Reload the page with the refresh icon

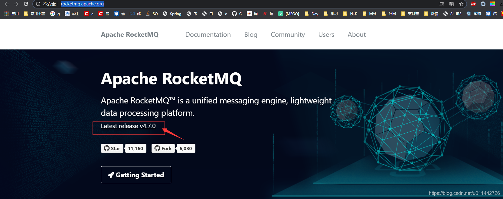26,4
